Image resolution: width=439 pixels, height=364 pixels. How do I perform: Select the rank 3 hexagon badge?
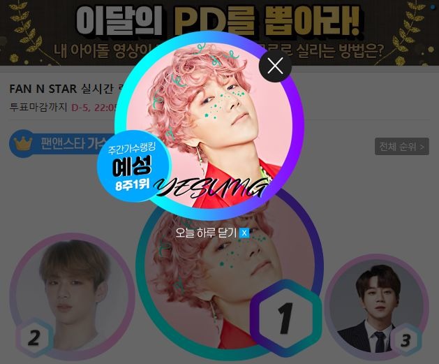pyautogui.click(x=405, y=340)
